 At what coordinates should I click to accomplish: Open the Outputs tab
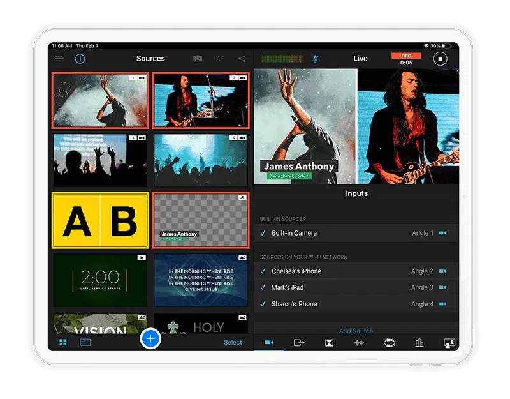pyautogui.click(x=299, y=343)
